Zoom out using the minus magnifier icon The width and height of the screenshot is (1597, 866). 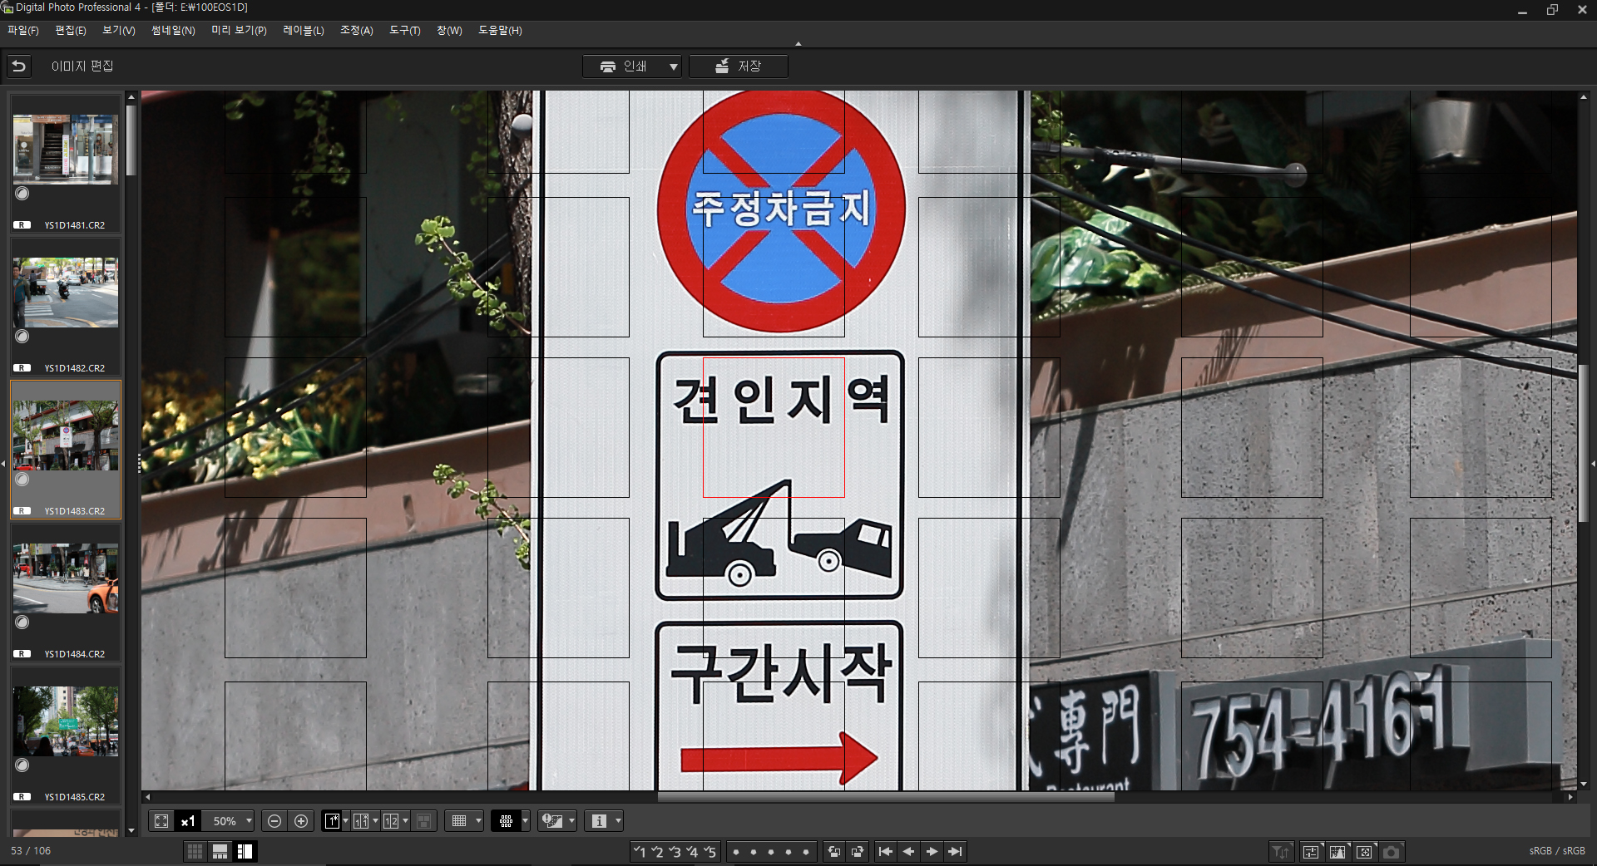pyautogui.click(x=274, y=821)
